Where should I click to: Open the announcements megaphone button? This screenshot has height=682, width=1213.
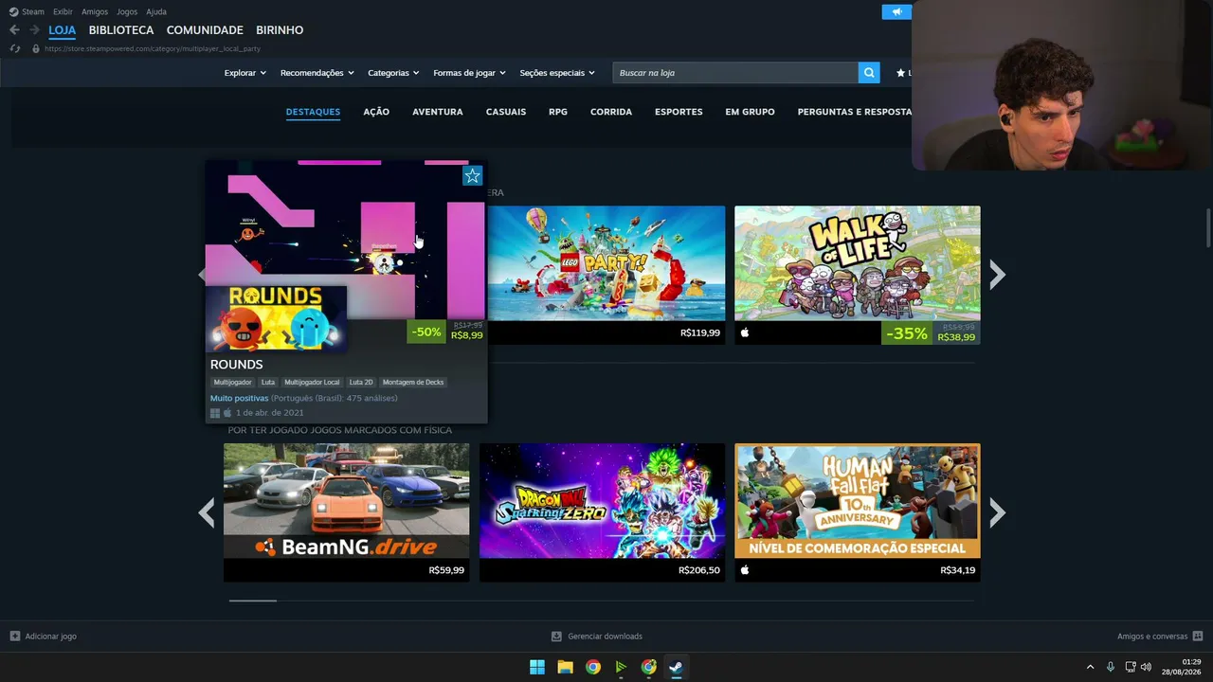coord(896,11)
